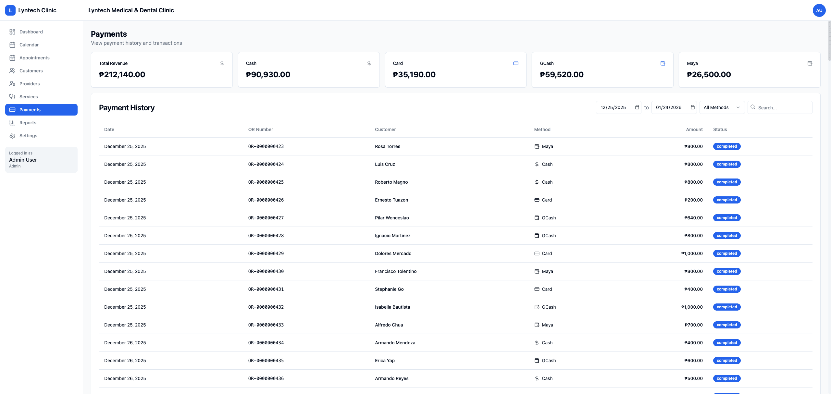Click customer name Armando Mendoza
Image resolution: width=831 pixels, height=394 pixels.
[x=395, y=343]
